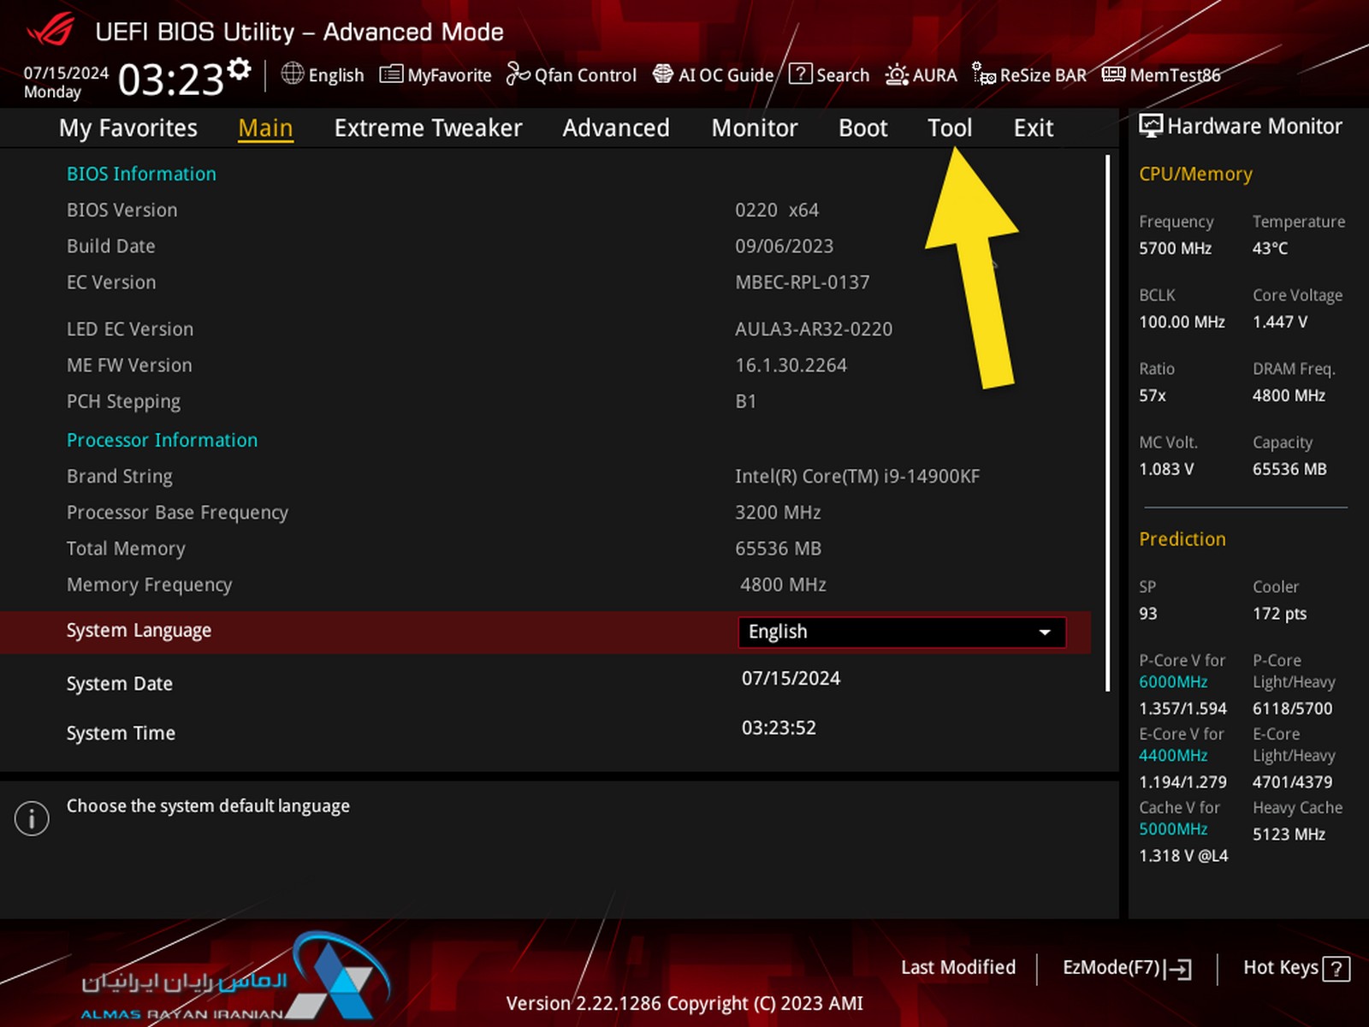Go to the My Favorites tab
Screen dimensions: 1369x1027
pyautogui.click(x=128, y=128)
